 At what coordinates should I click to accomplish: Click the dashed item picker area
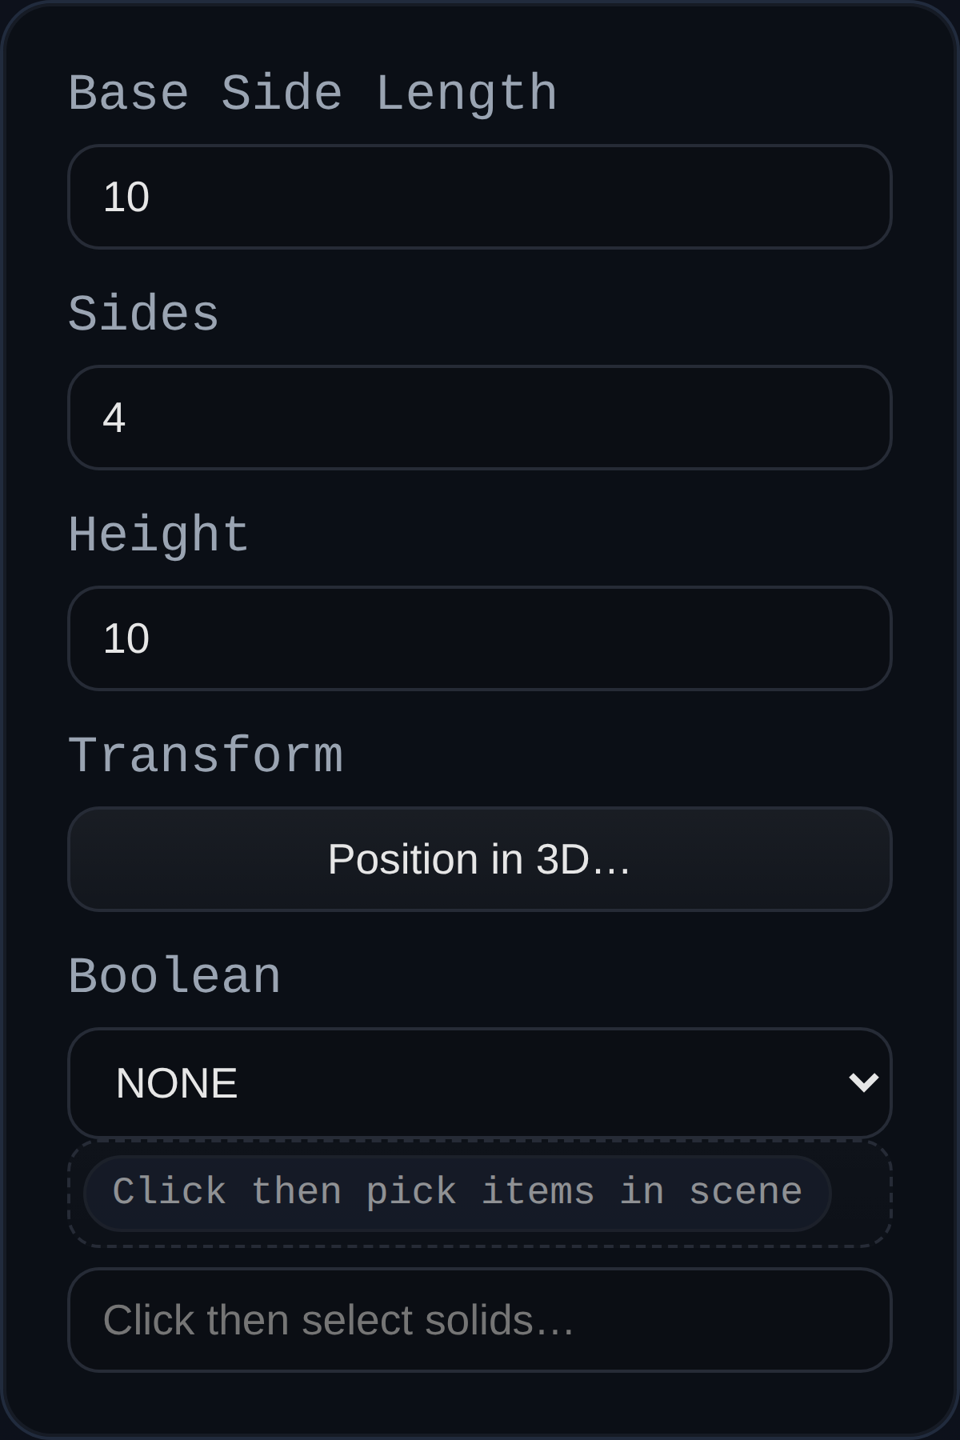pyautogui.click(x=456, y=1190)
